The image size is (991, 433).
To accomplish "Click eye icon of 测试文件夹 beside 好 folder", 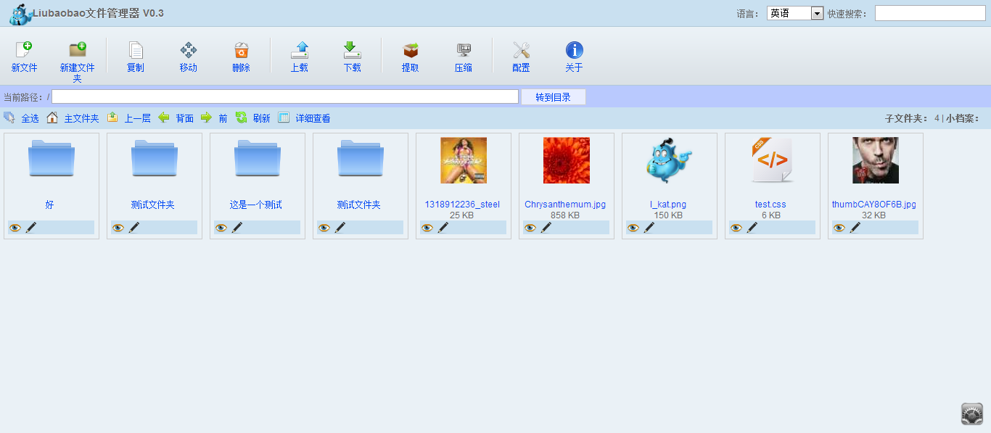I will pos(118,228).
